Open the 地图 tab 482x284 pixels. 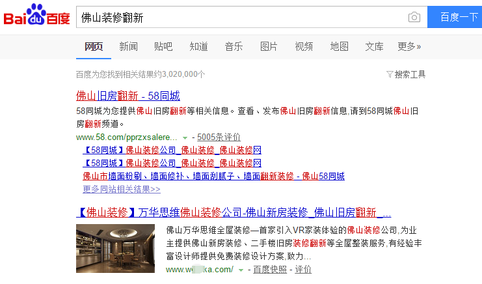339,47
